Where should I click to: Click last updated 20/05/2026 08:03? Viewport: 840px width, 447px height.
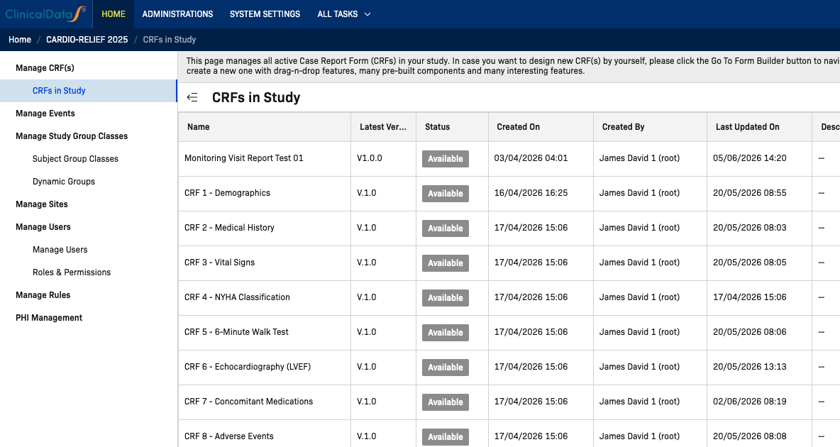(x=749, y=228)
